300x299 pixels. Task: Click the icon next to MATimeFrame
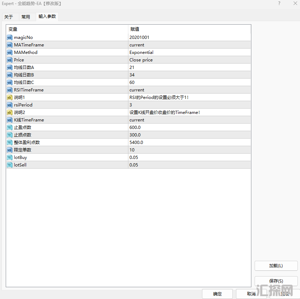point(10,45)
